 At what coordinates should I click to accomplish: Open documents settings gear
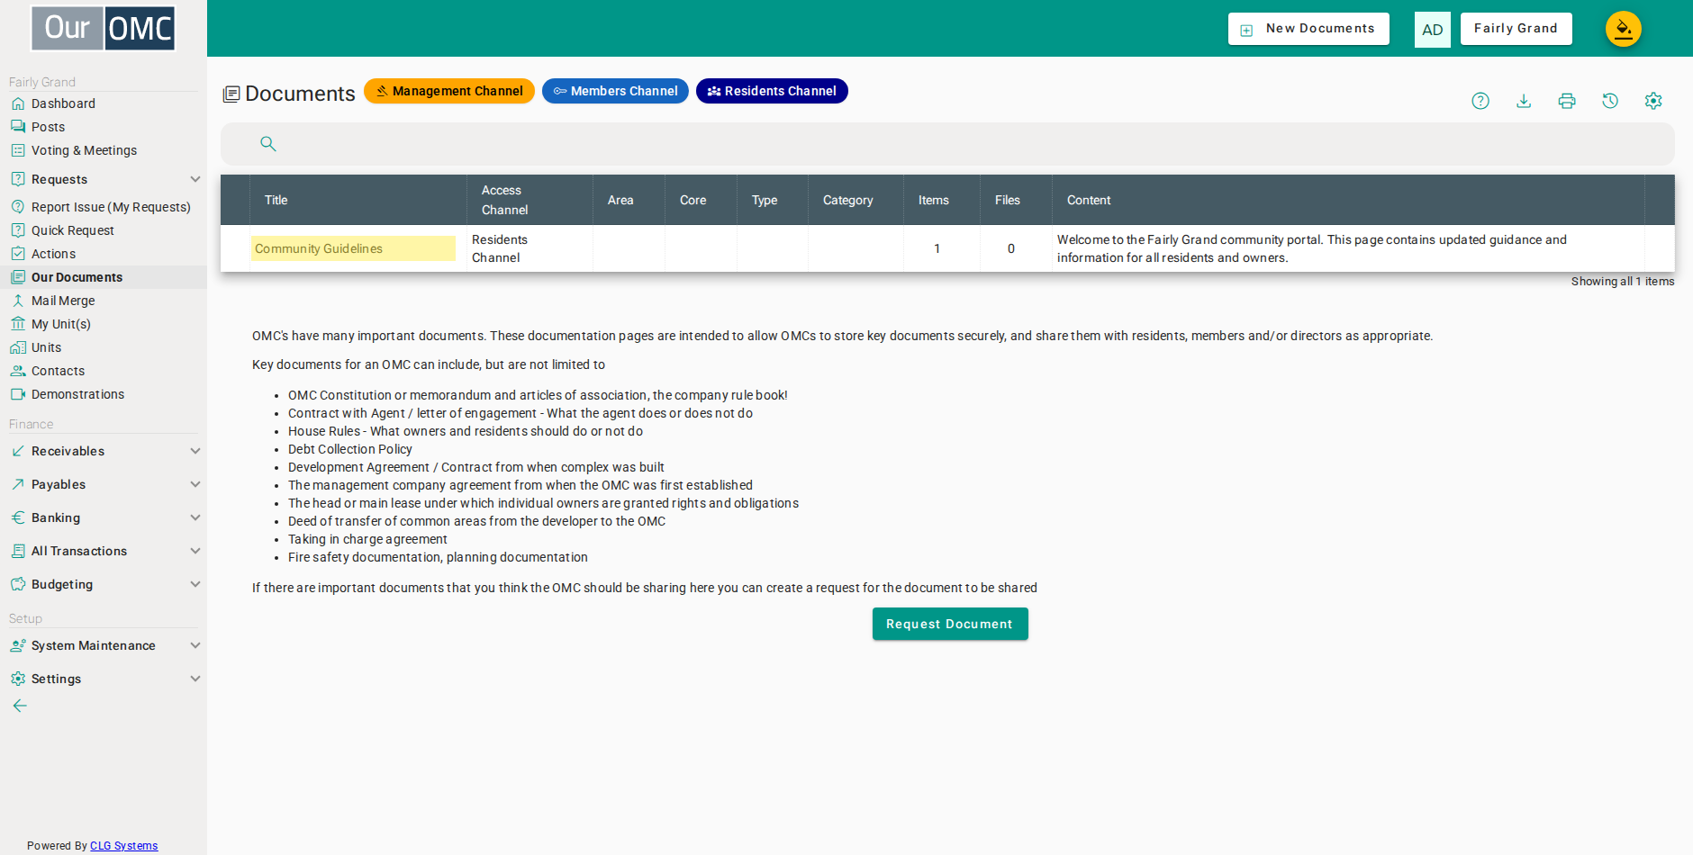tap(1653, 101)
